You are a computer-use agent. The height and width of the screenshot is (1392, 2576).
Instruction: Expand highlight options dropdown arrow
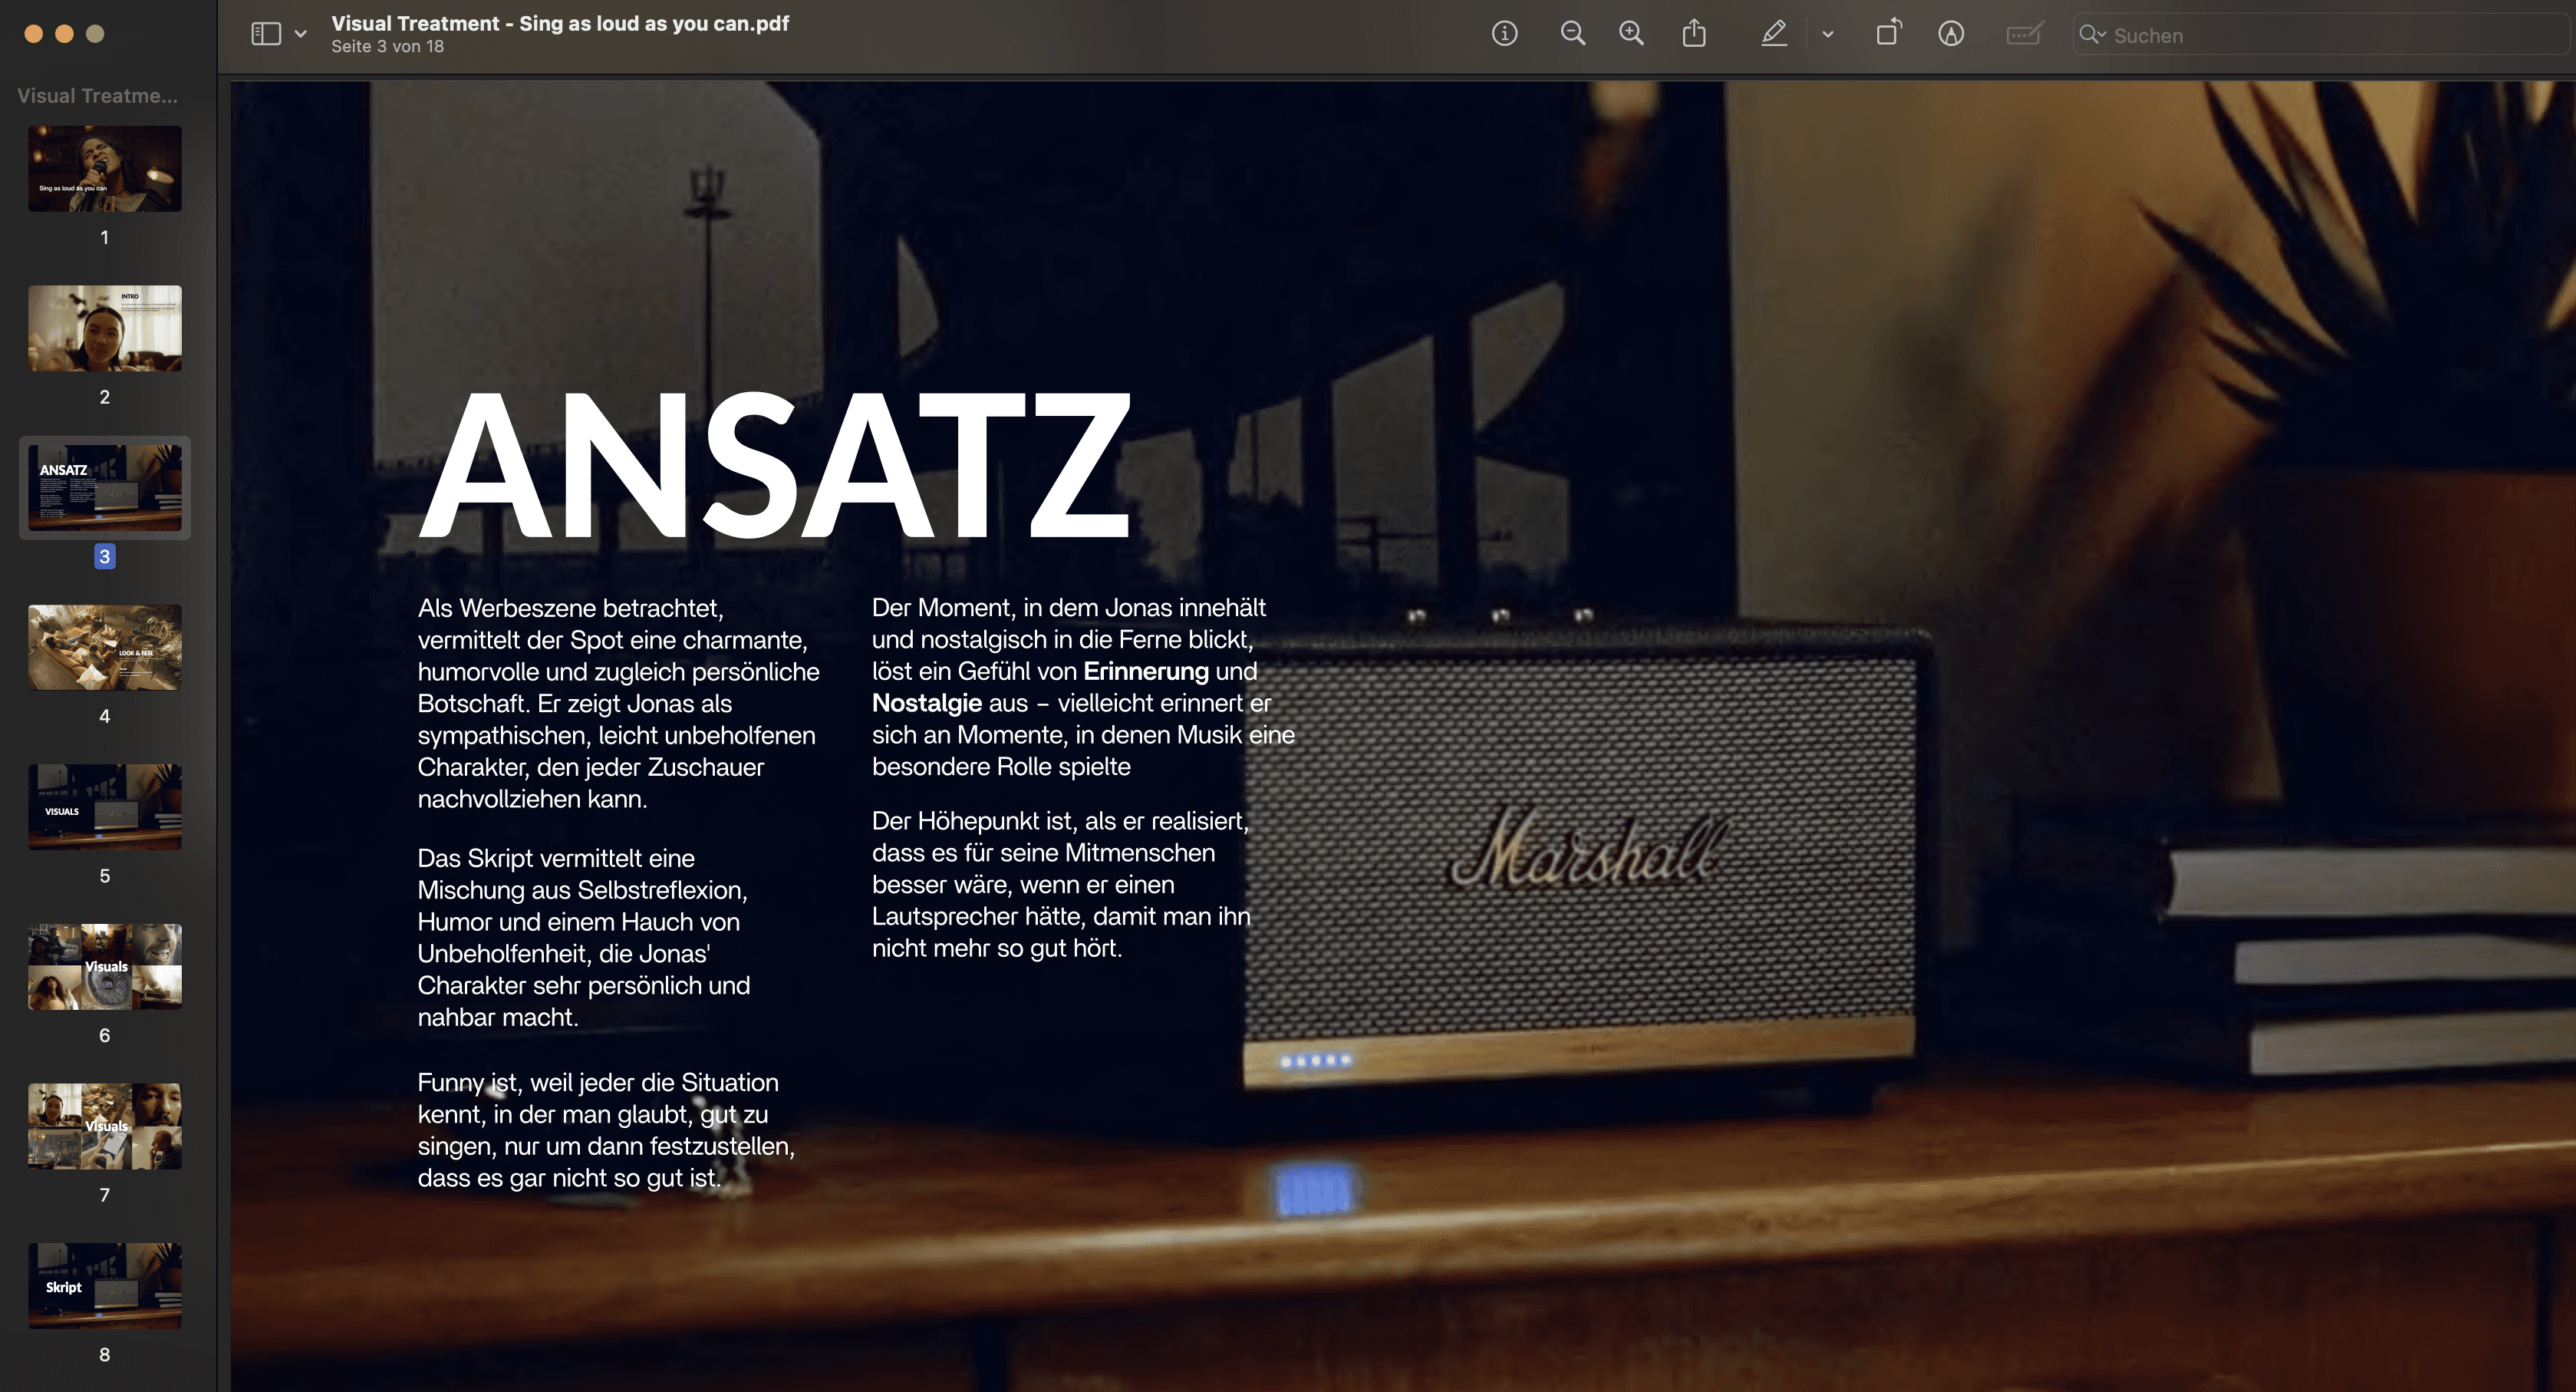(x=1828, y=34)
